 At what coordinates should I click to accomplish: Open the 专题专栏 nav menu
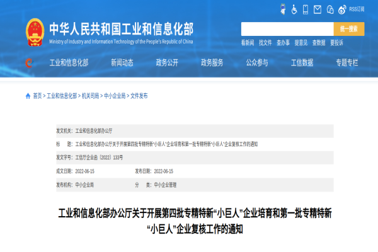pos(347,63)
